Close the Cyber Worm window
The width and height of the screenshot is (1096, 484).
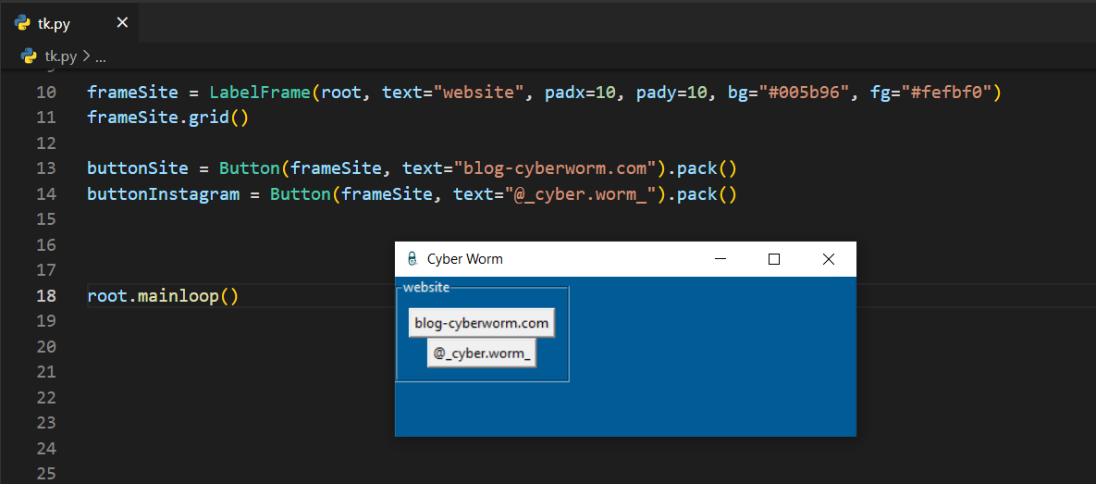829,259
